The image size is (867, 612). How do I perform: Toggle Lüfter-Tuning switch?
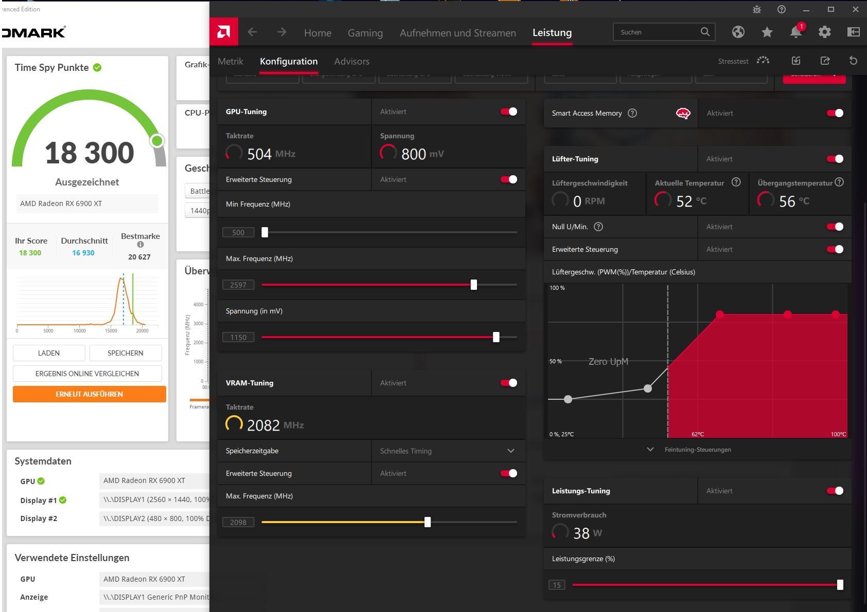click(835, 159)
